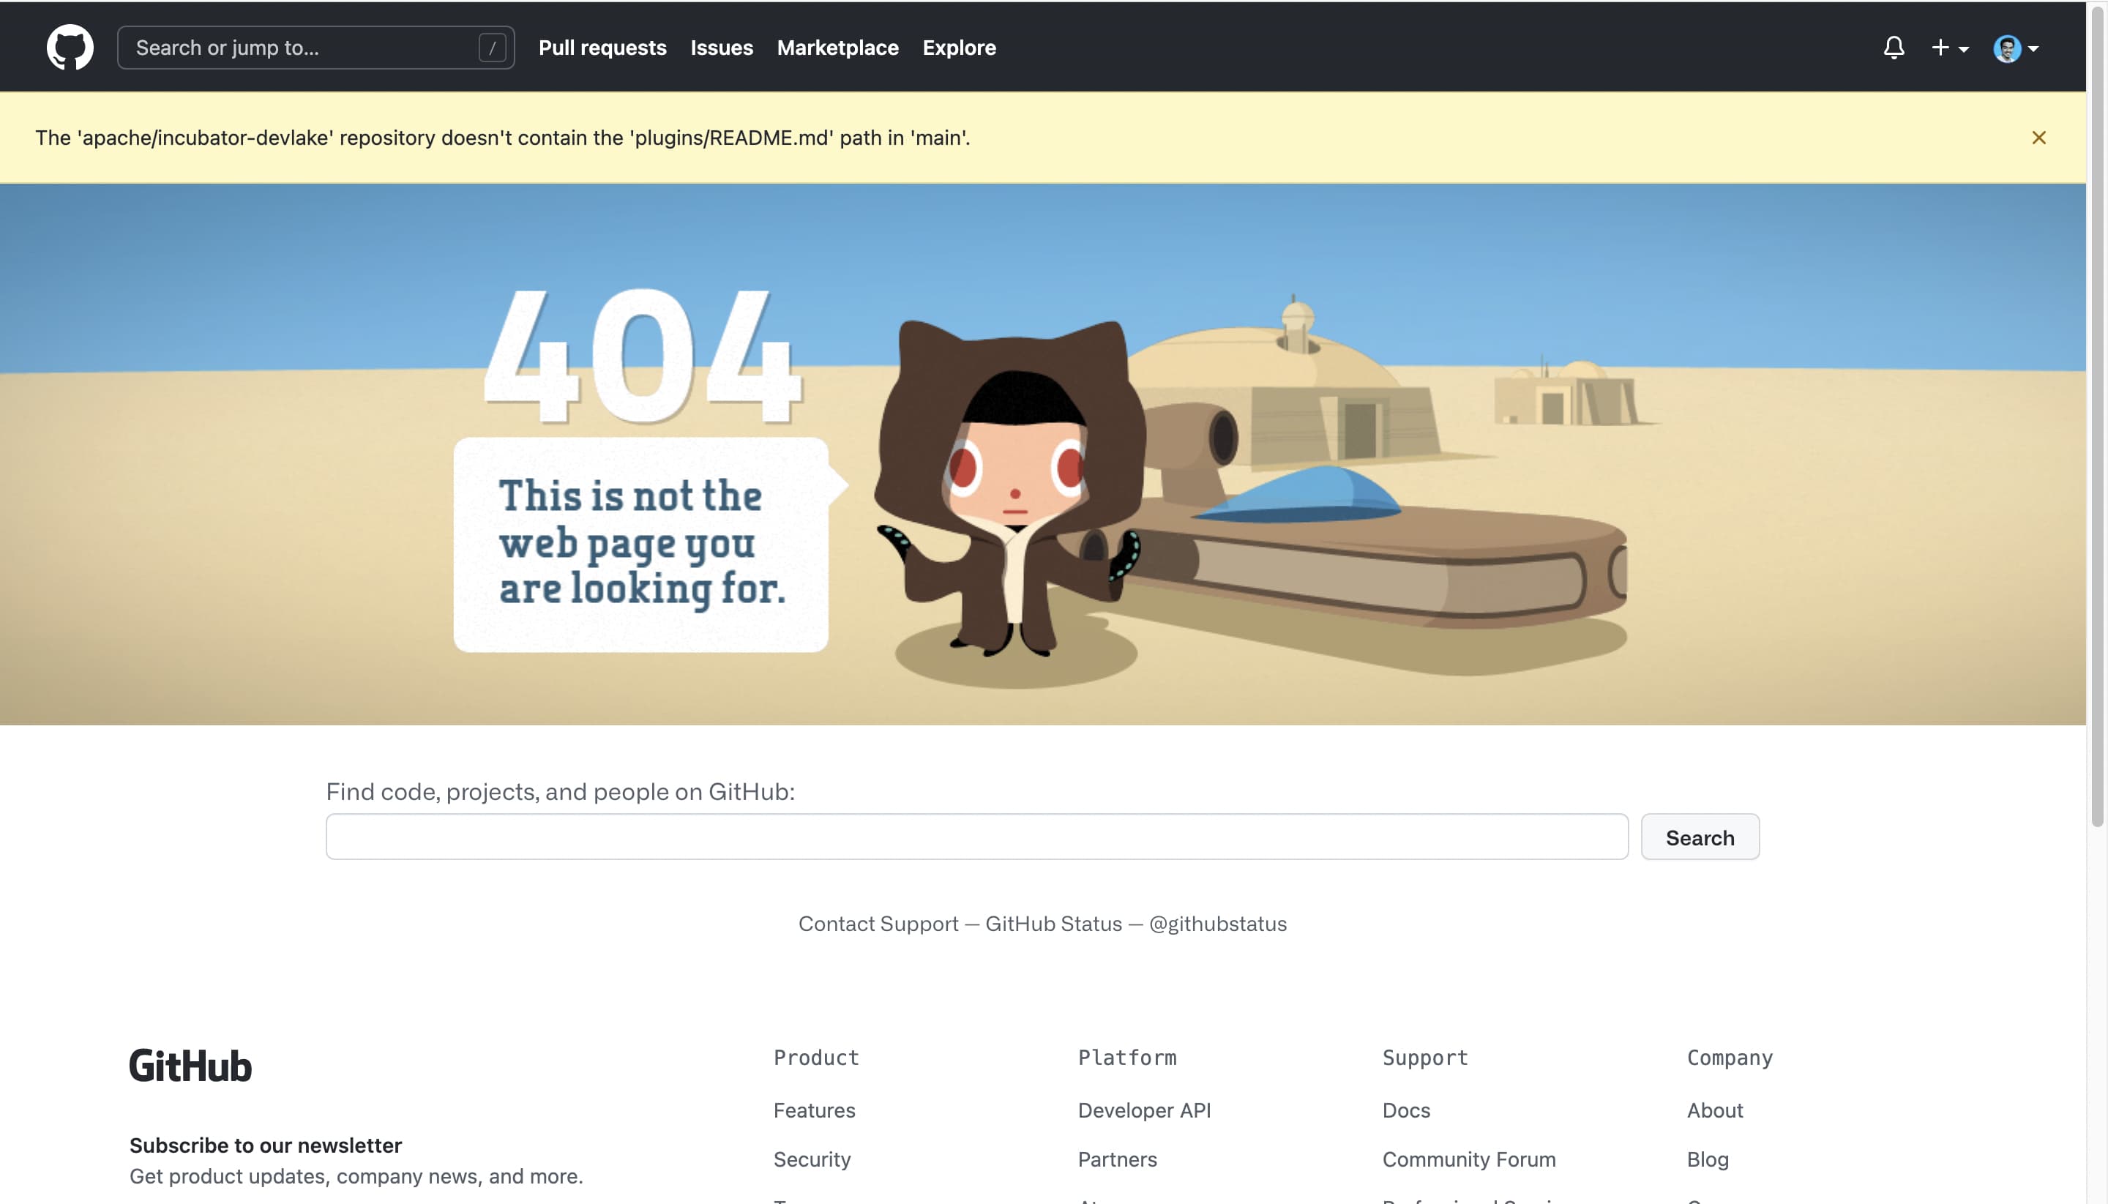The height and width of the screenshot is (1204, 2108).
Task: Focus the large search input field
Action: click(976, 836)
